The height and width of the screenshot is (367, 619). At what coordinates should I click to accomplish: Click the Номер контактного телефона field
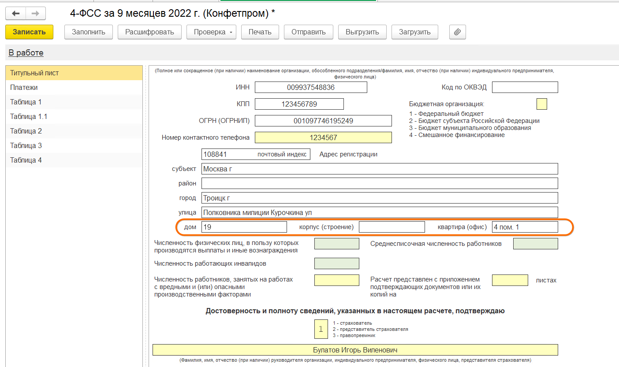click(323, 137)
